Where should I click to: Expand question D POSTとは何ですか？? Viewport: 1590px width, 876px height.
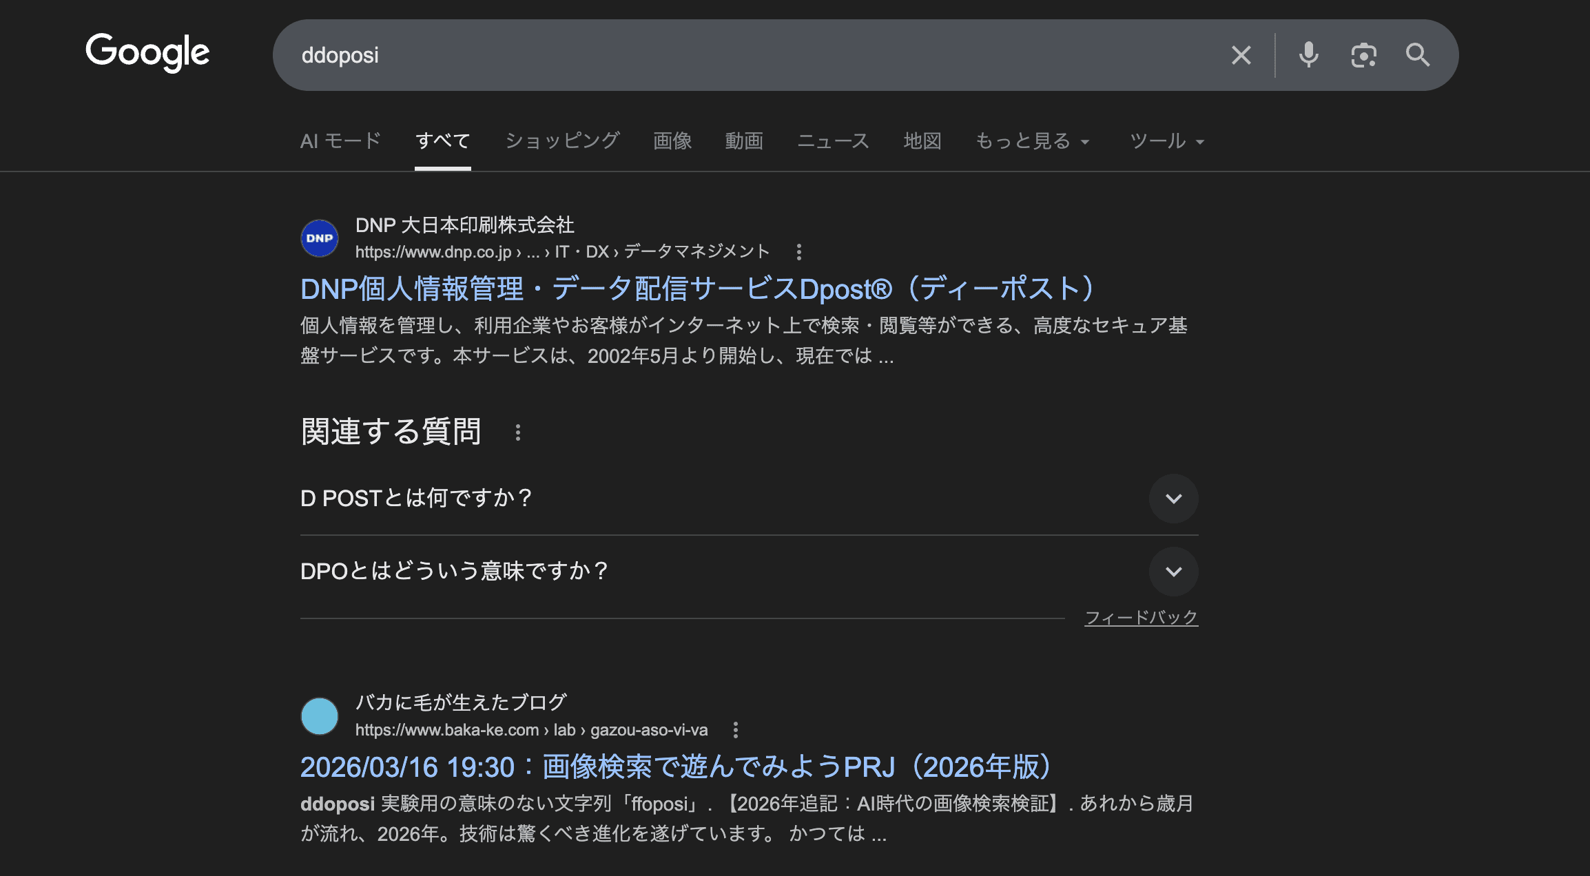(1173, 499)
